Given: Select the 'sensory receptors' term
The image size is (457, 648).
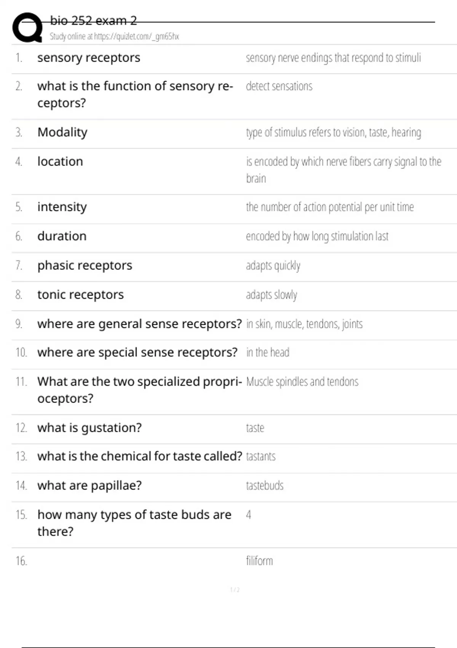Looking at the screenshot, I should (x=89, y=58).
